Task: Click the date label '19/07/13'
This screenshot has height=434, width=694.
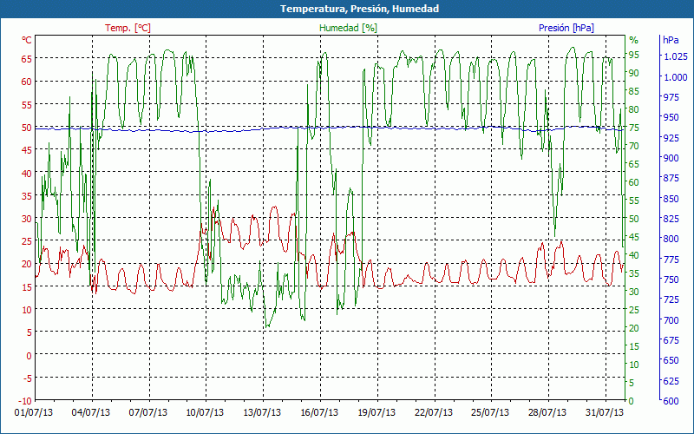Action: coord(376,413)
